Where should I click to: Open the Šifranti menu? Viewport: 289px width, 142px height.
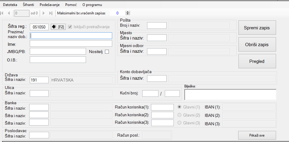[x=29, y=5]
